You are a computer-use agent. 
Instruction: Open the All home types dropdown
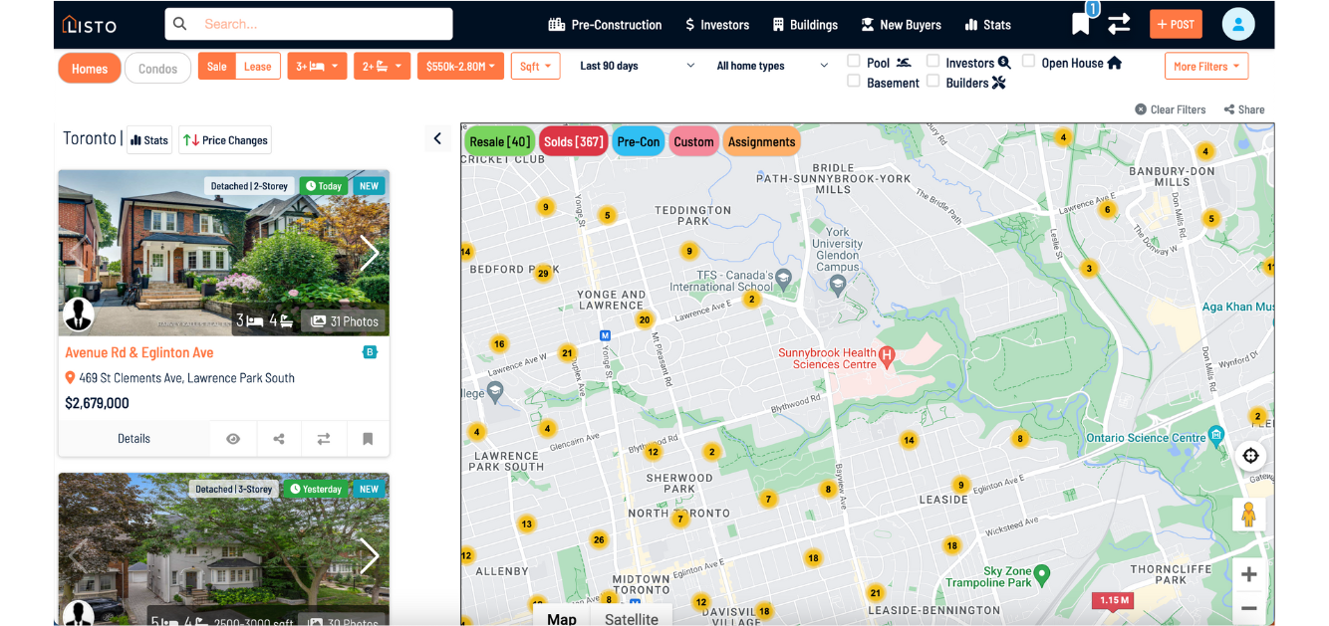coord(772,66)
